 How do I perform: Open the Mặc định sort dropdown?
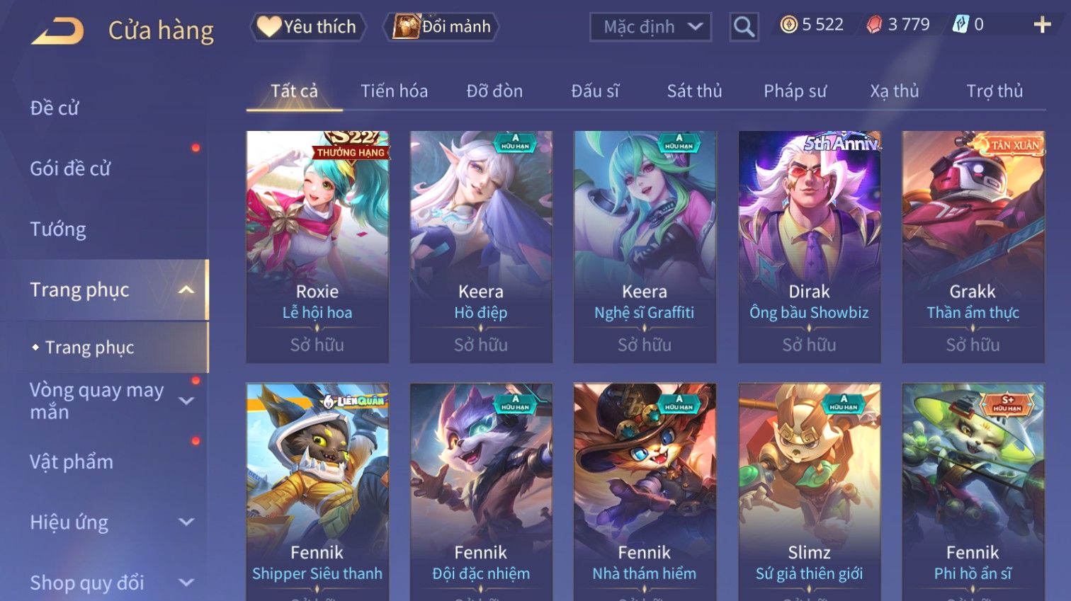[650, 27]
